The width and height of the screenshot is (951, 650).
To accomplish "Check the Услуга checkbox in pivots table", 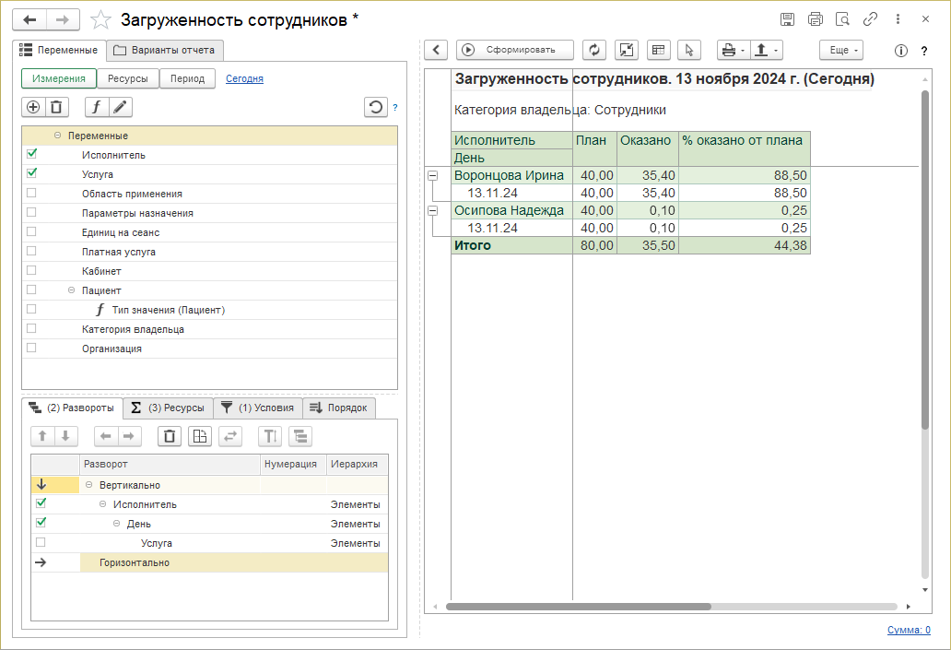I will pos(41,543).
